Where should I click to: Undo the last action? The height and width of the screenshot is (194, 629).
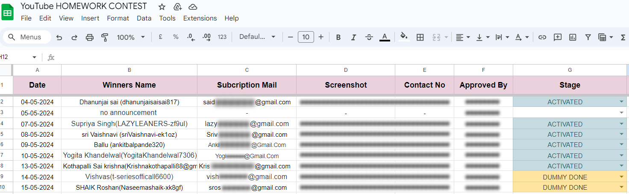point(59,37)
